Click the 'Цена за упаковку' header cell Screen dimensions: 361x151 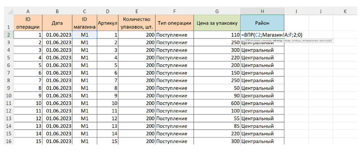[x=217, y=23]
